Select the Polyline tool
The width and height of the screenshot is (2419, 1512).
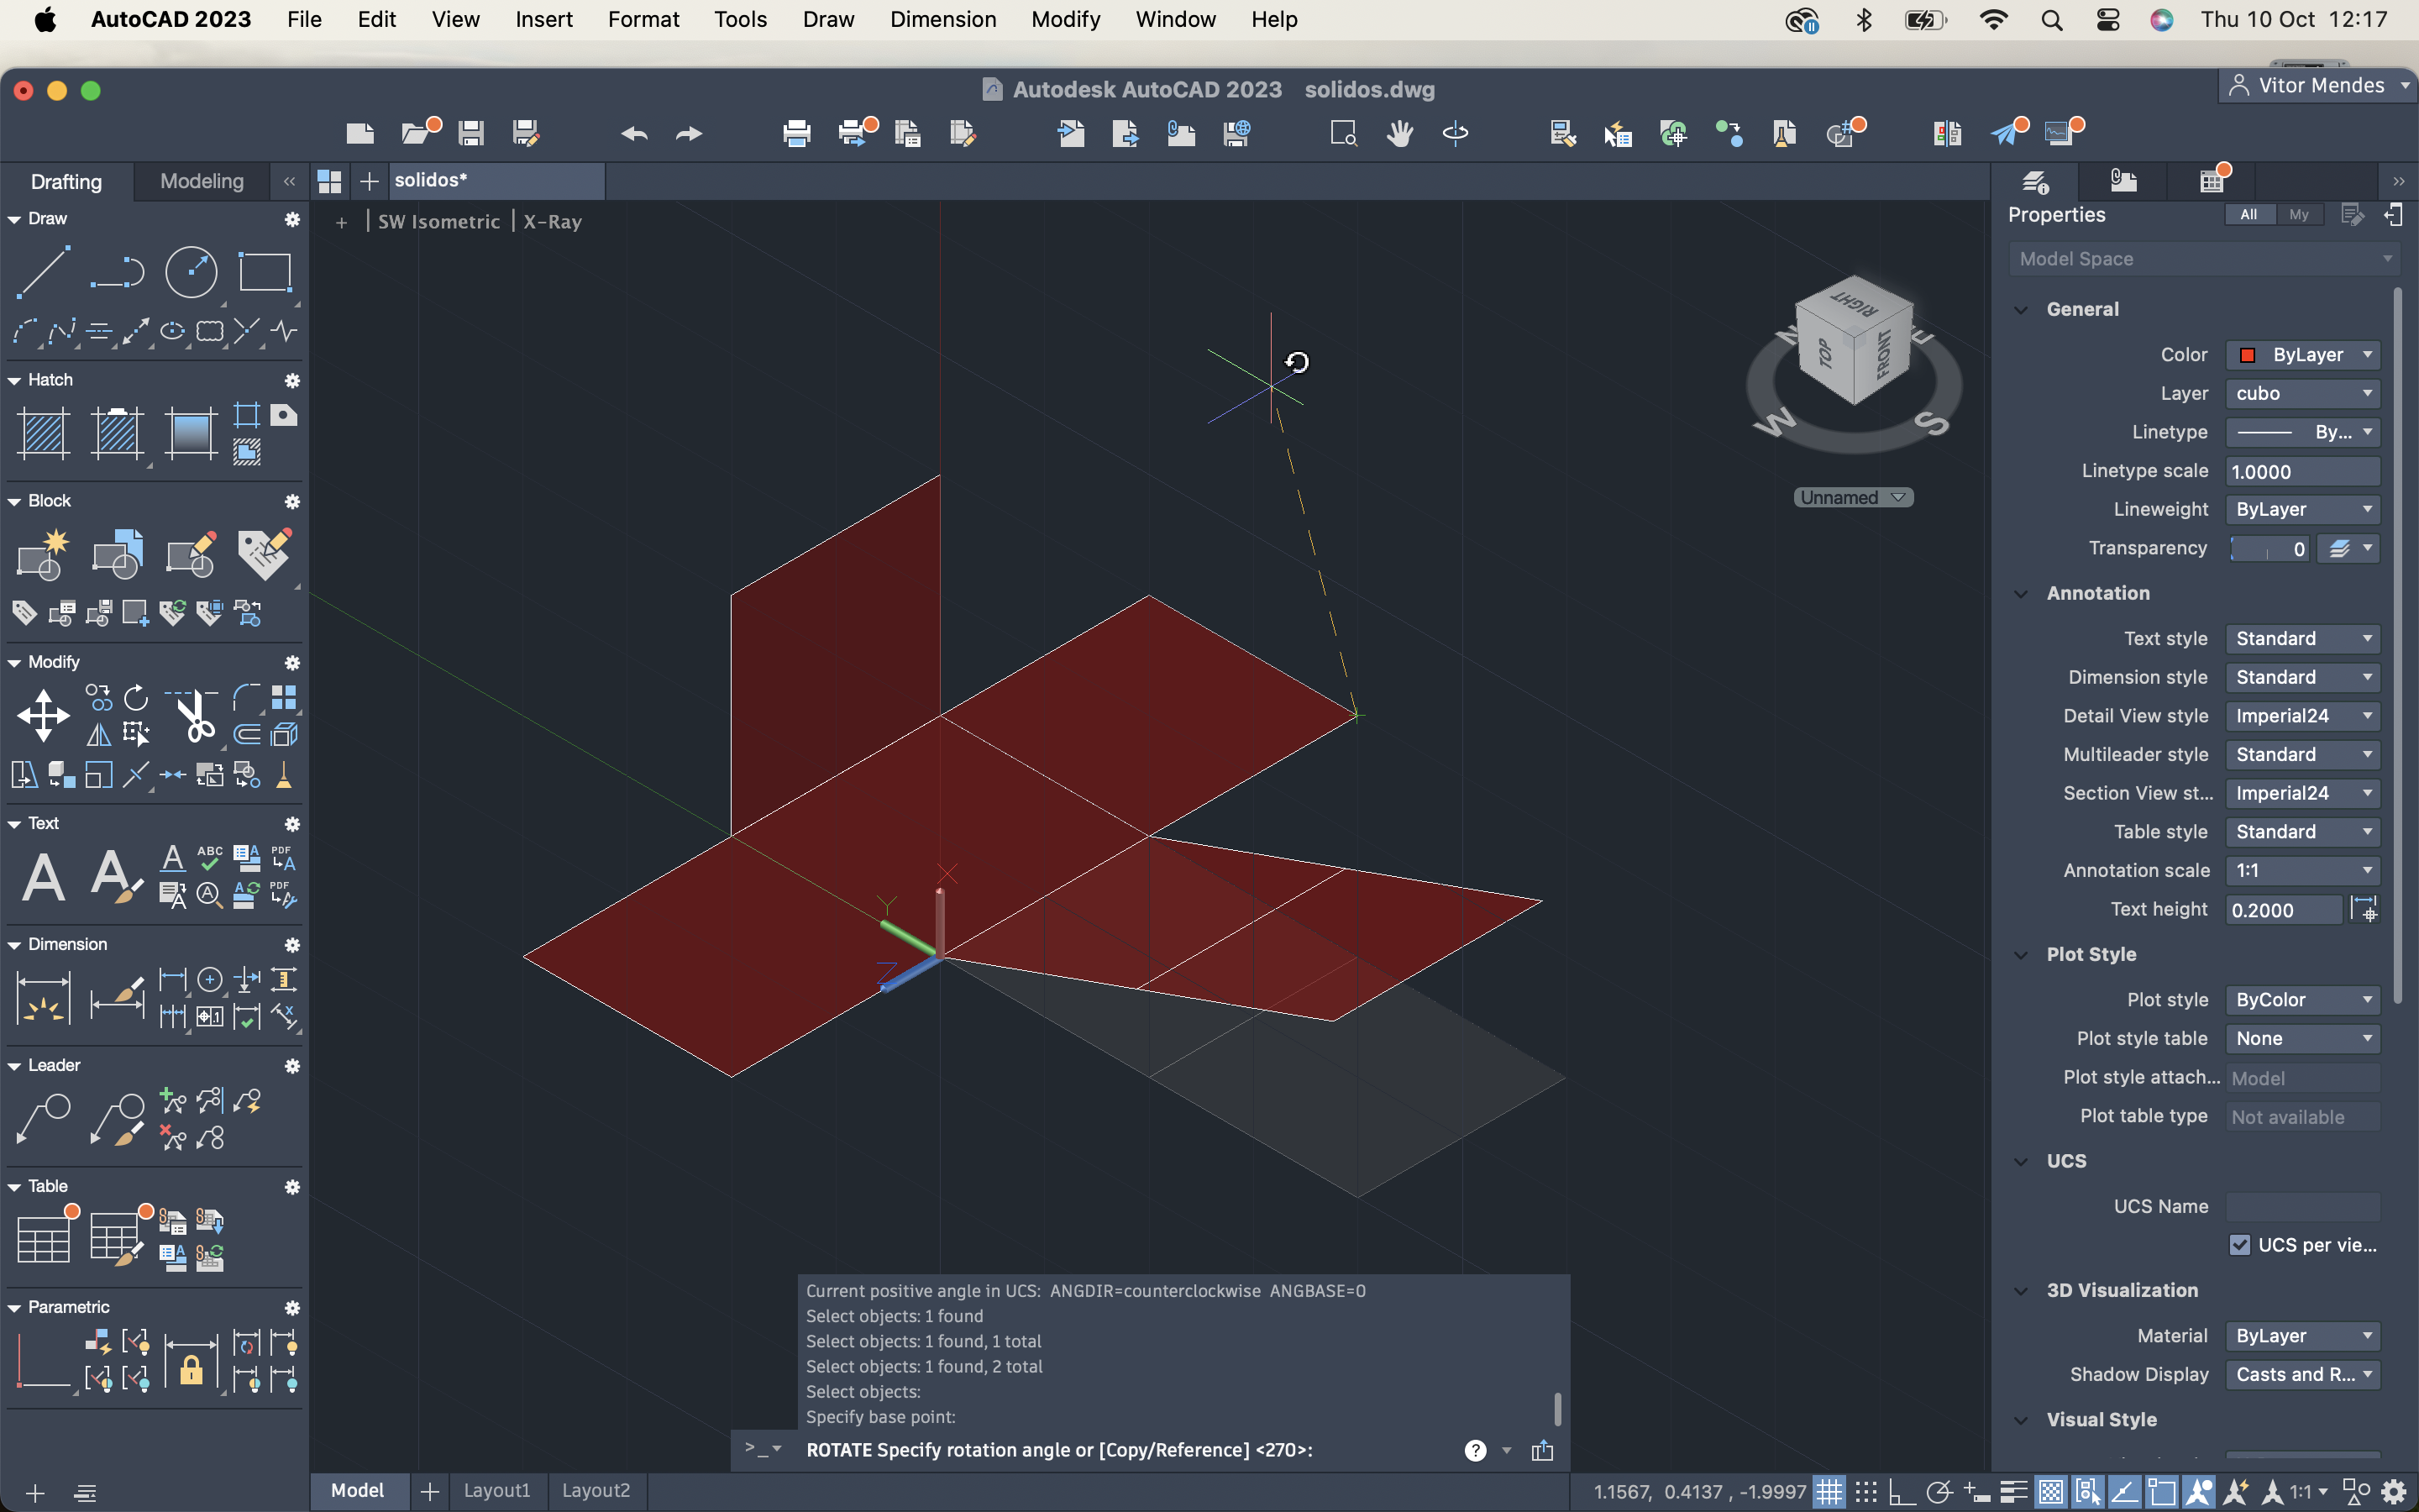(117, 271)
